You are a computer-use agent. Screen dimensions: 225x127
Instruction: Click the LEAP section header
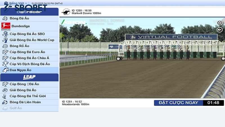[x=30, y=77]
